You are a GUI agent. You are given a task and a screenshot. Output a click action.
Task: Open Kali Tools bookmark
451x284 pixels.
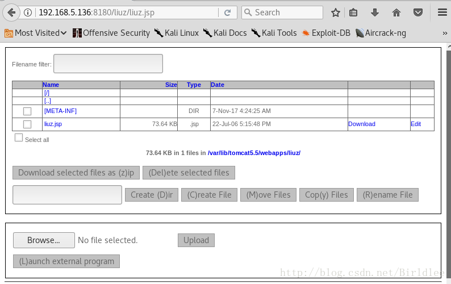274,33
